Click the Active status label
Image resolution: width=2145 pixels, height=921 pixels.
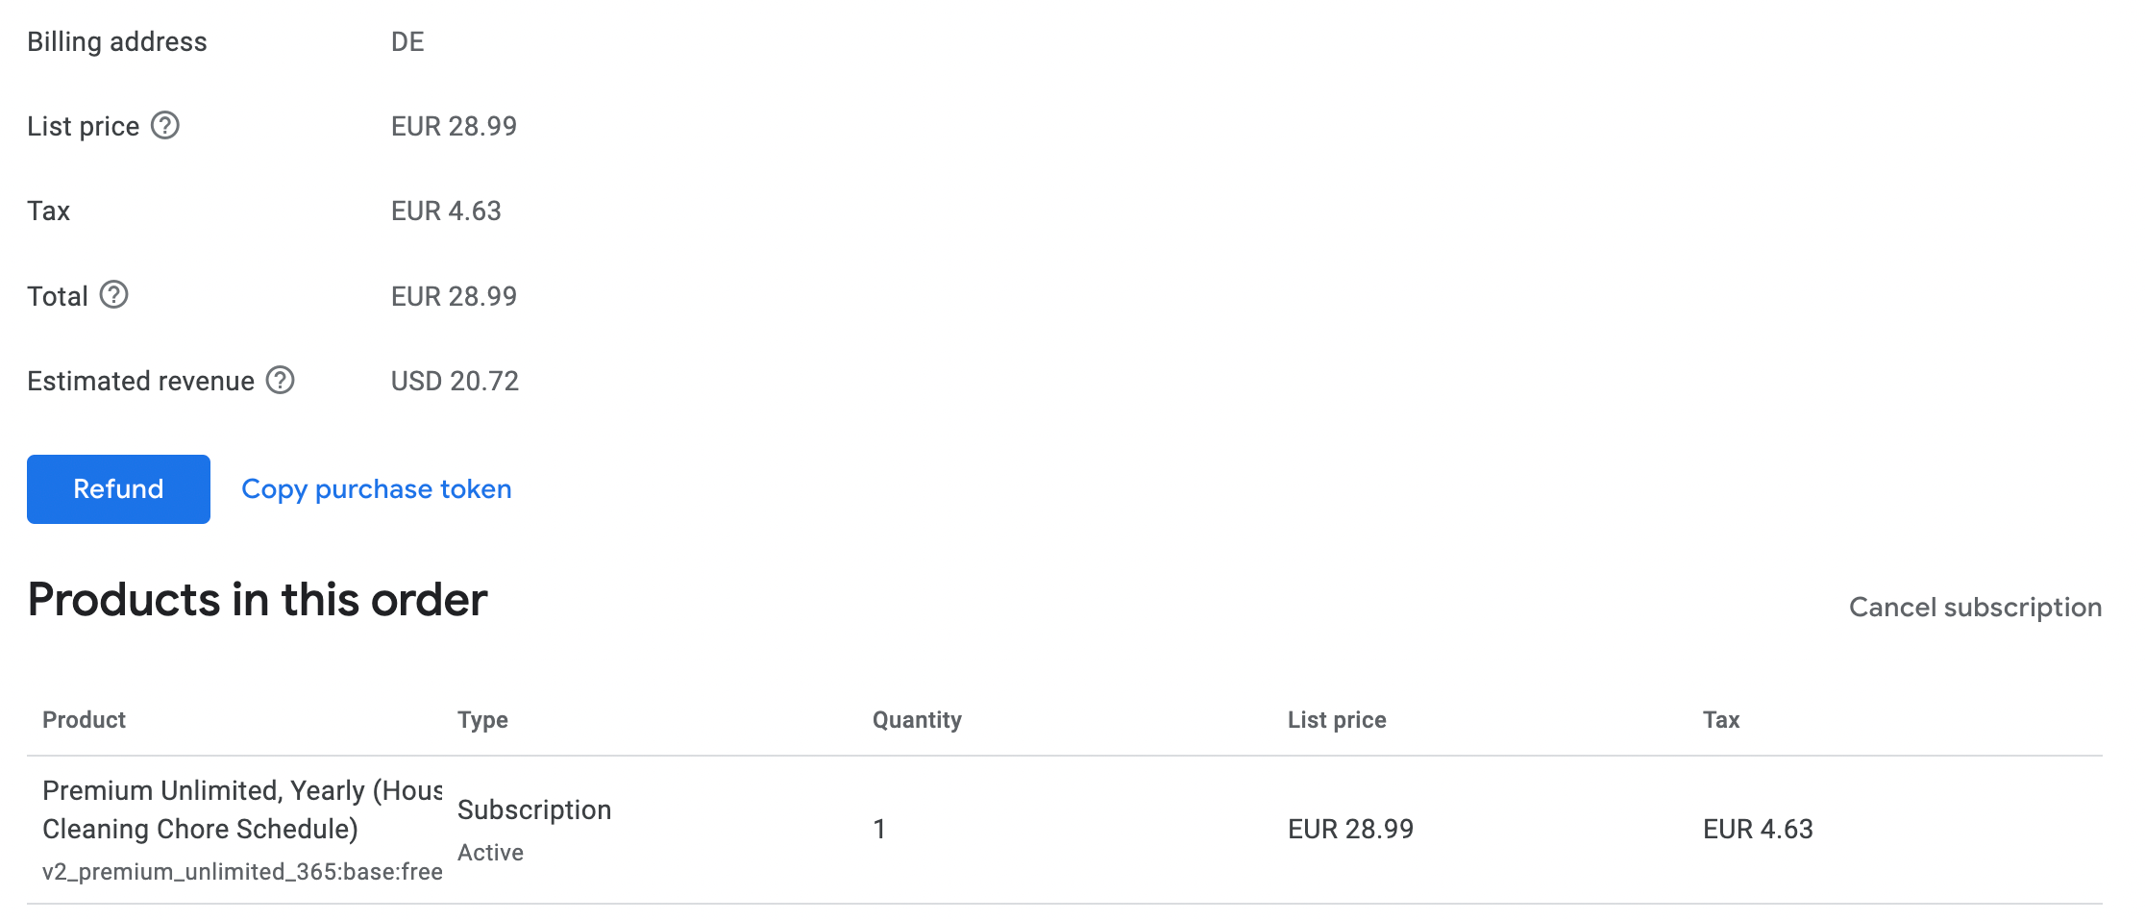(490, 853)
